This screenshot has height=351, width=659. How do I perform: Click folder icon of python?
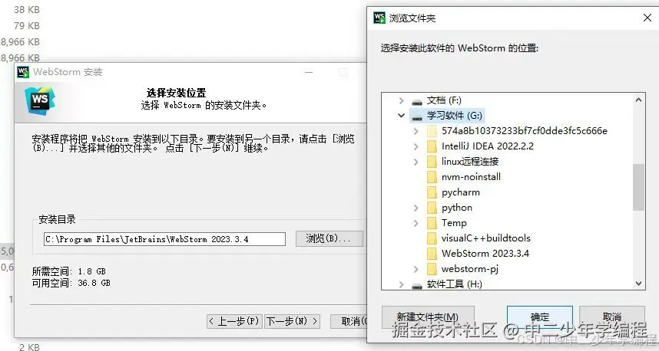432,208
